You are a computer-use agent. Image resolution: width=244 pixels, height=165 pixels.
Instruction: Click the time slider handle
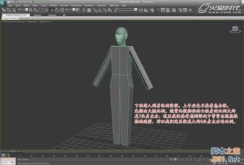(x=12, y=151)
